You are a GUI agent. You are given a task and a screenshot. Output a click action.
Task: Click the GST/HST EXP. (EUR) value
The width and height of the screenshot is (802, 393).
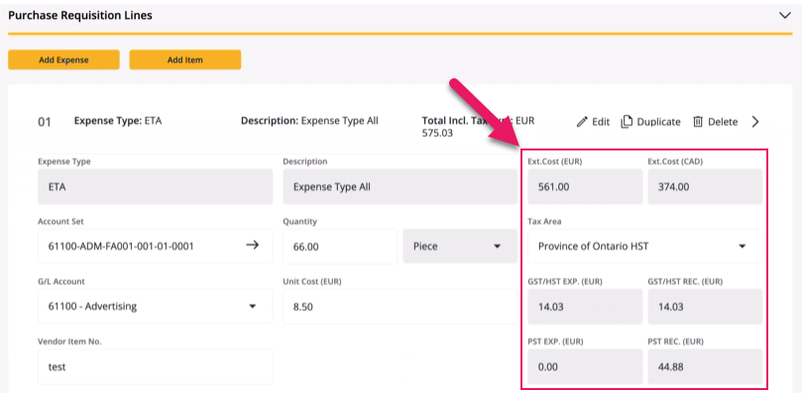pos(585,307)
